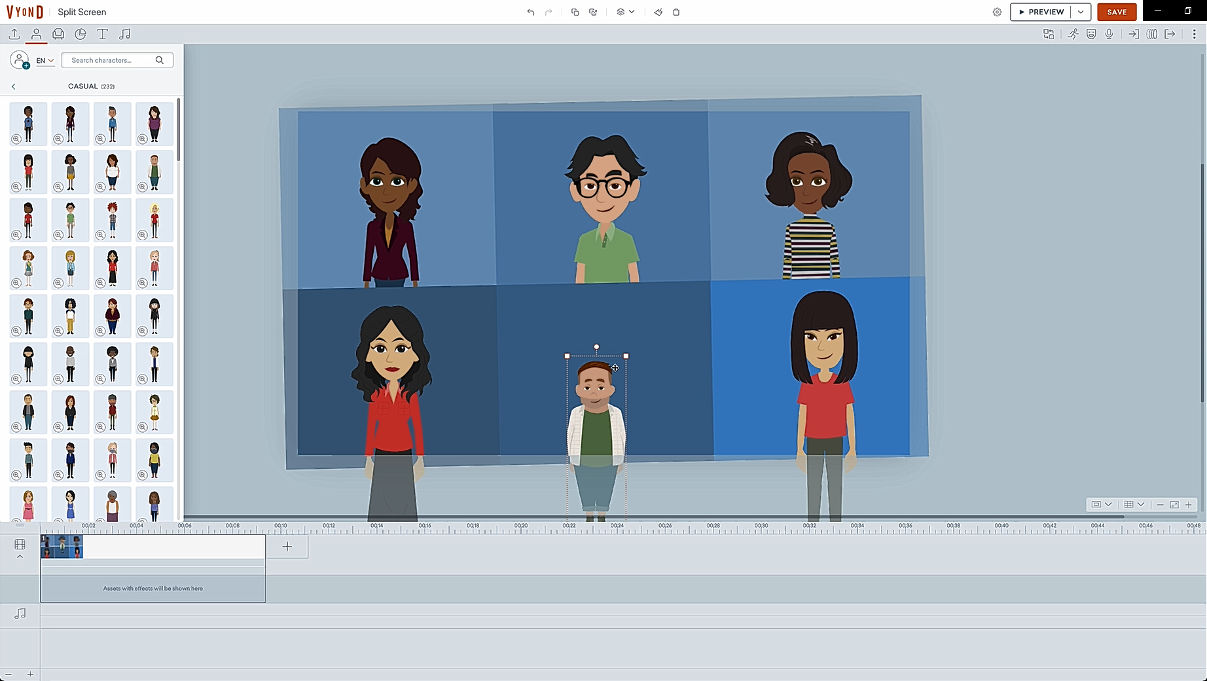Open the Upload assets tab
Viewport: 1207px width, 681px height.
coord(14,34)
